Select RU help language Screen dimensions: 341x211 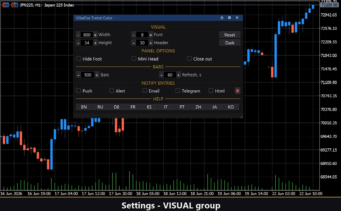pyautogui.click(x=100, y=107)
